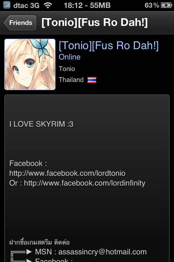Tap the Friends back button
Image resolution: width=174 pixels, height=262 pixels.
click(20, 23)
